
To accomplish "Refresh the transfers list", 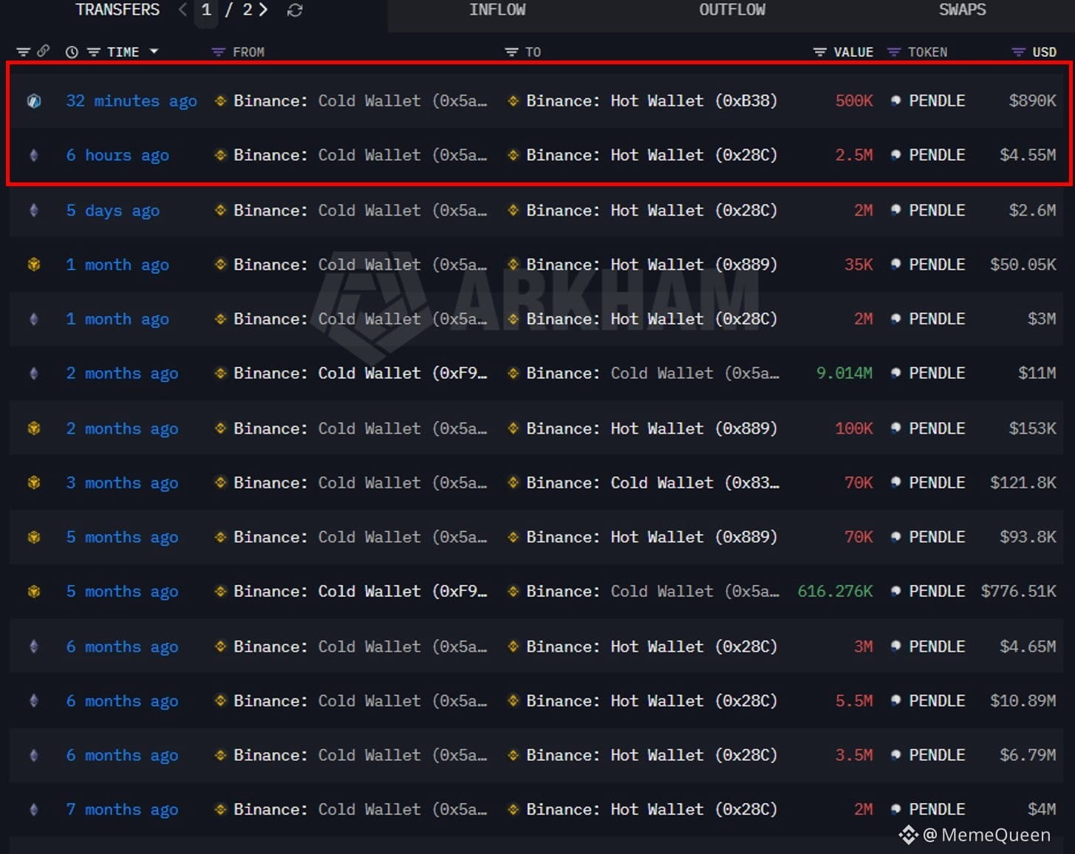I will [x=295, y=10].
